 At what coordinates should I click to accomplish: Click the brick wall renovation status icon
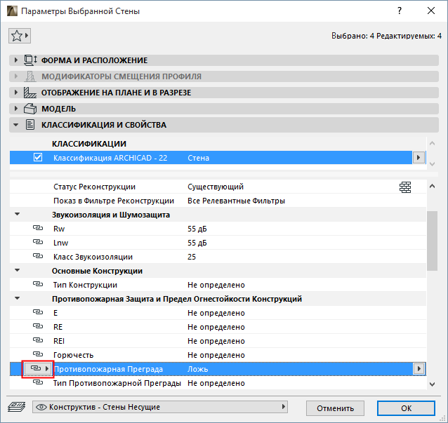pyautogui.click(x=405, y=187)
